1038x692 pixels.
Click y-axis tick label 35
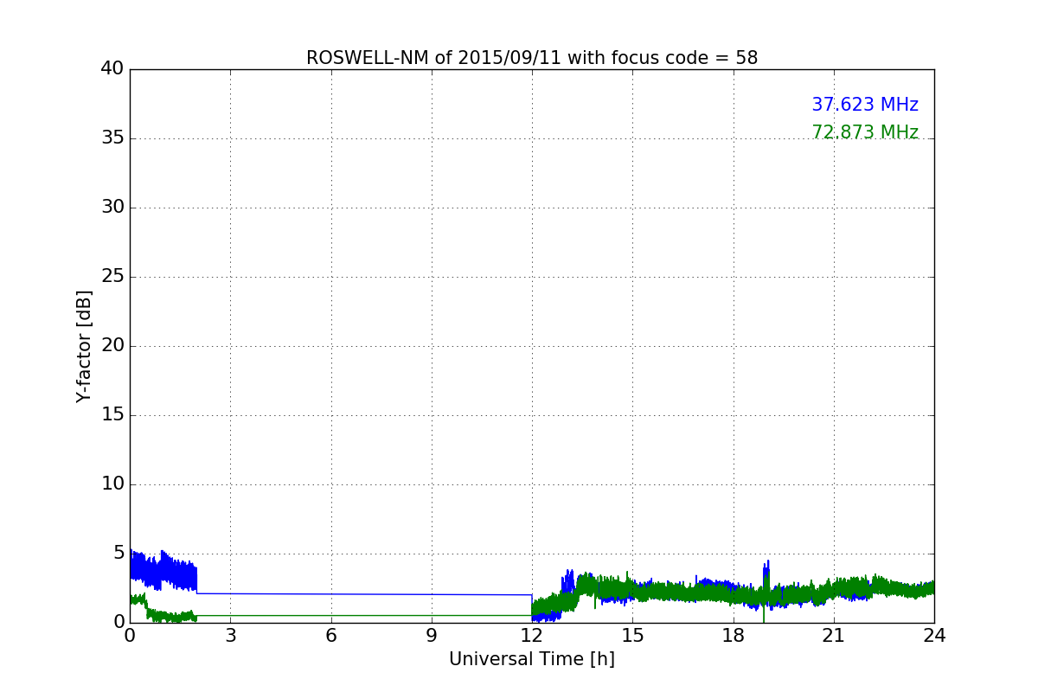click(112, 138)
